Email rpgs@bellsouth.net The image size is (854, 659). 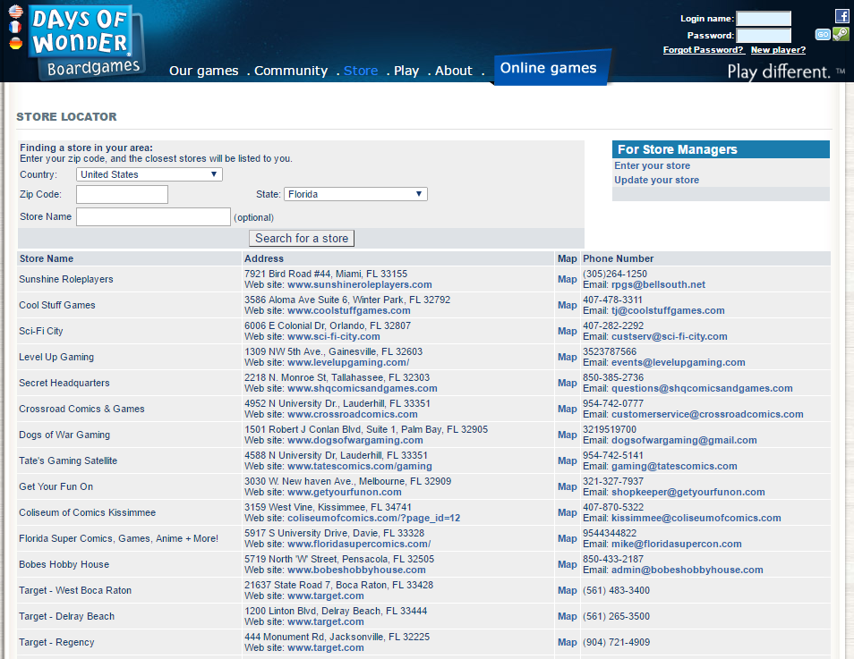[658, 284]
